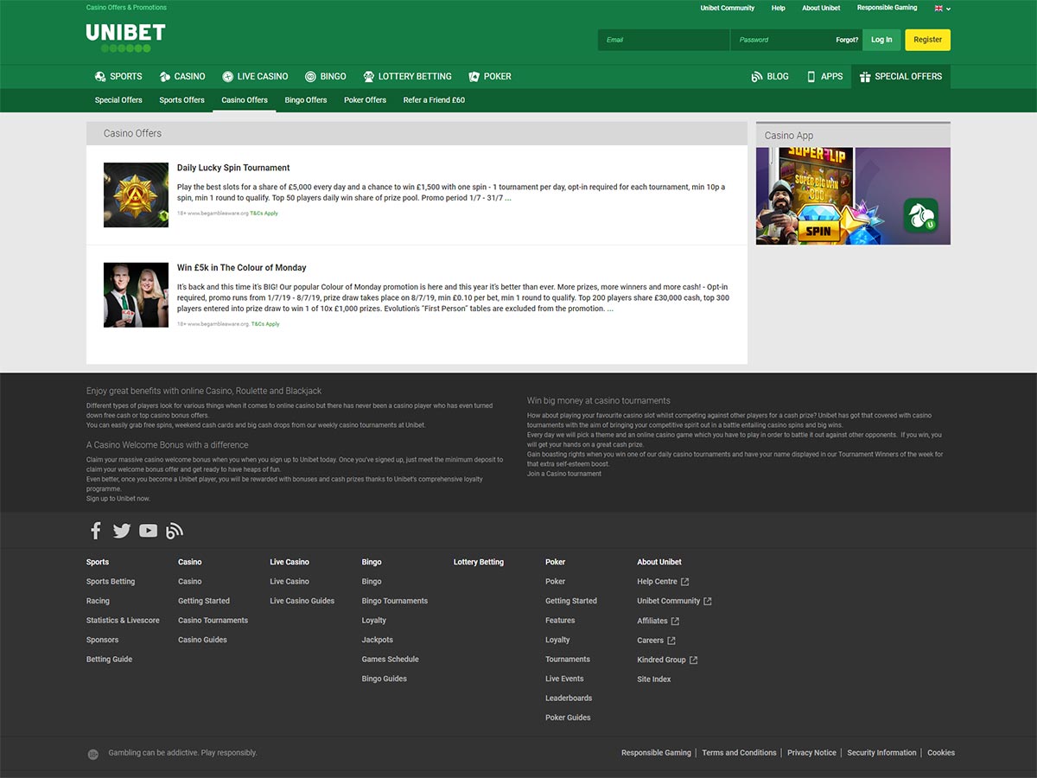Open Privacy Notice footer link
The width and height of the screenshot is (1037, 778).
(x=811, y=753)
